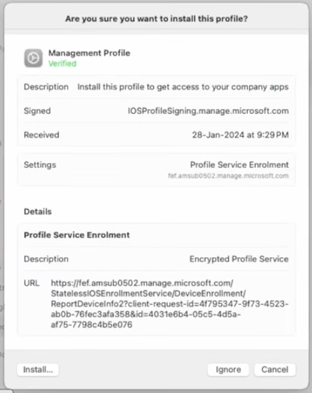This screenshot has height=393, width=312.
Task: Select the Management Profile title text
Action: (x=90, y=53)
